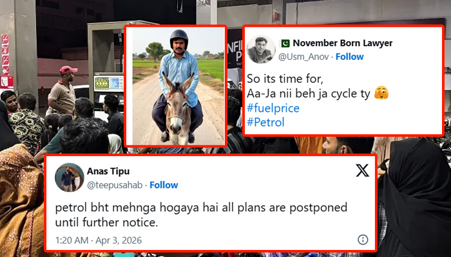The height and width of the screenshot is (257, 451).
Task: Open November Born Lawyer's profile avatar
Action: click(x=261, y=49)
